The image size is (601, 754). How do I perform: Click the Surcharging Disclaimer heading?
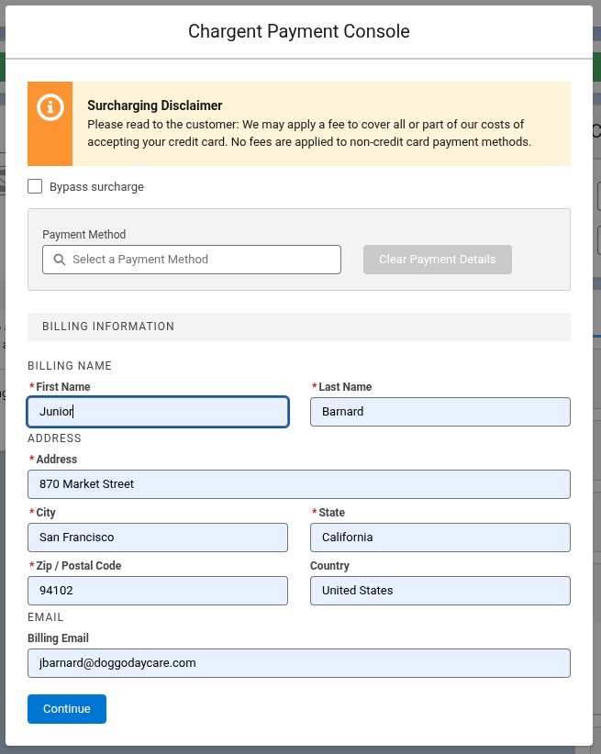point(155,105)
